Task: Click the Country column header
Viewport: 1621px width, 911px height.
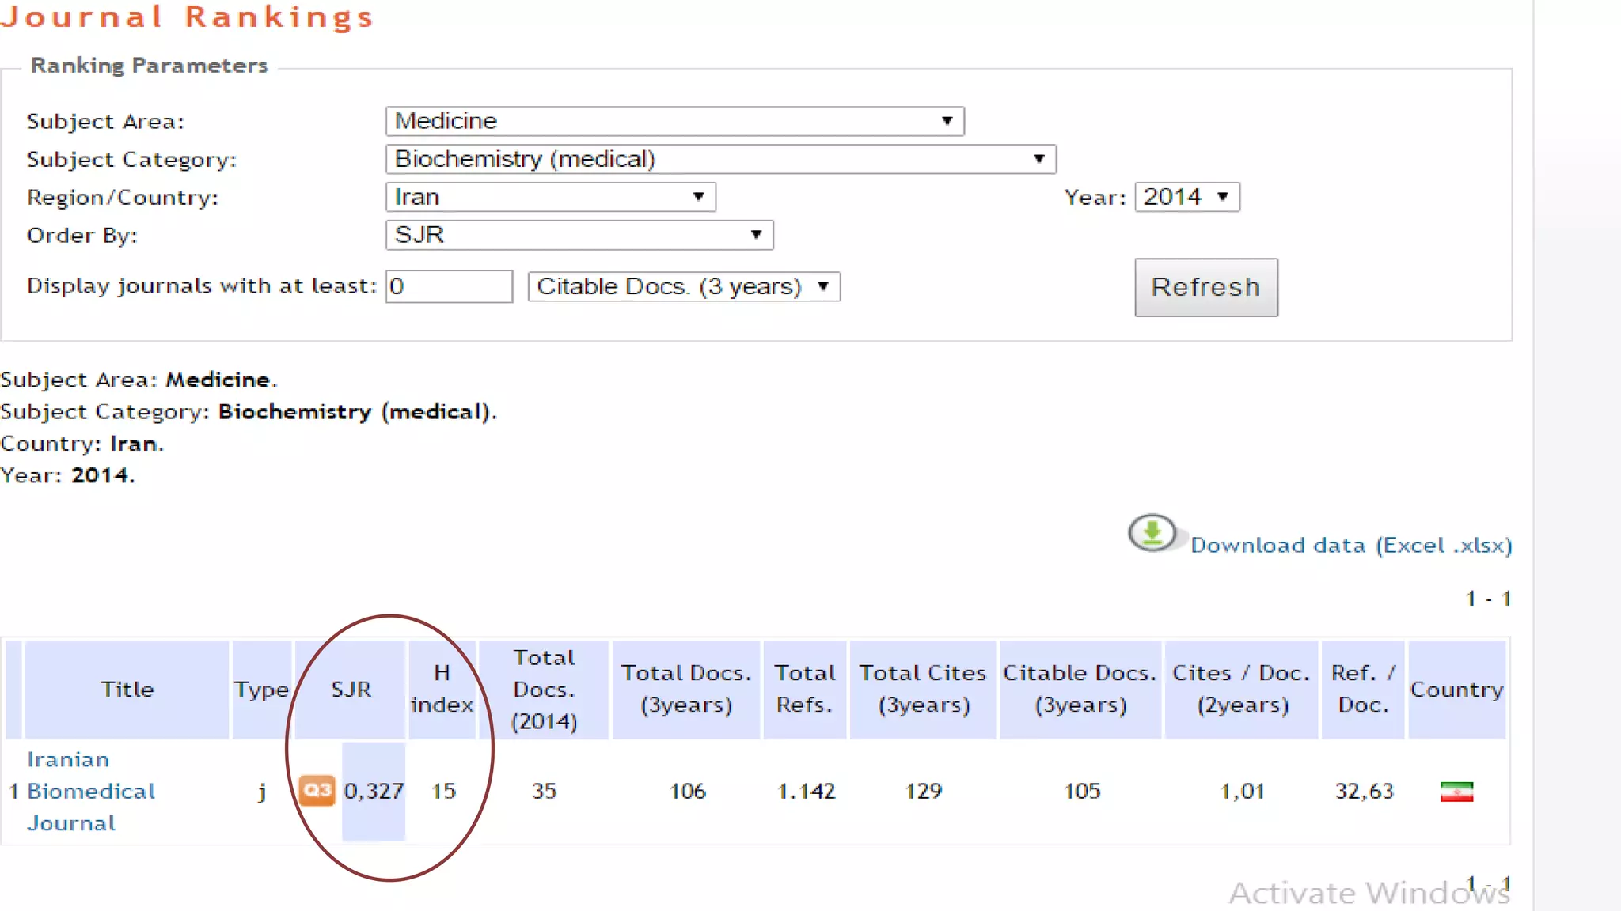Action: coord(1456,690)
